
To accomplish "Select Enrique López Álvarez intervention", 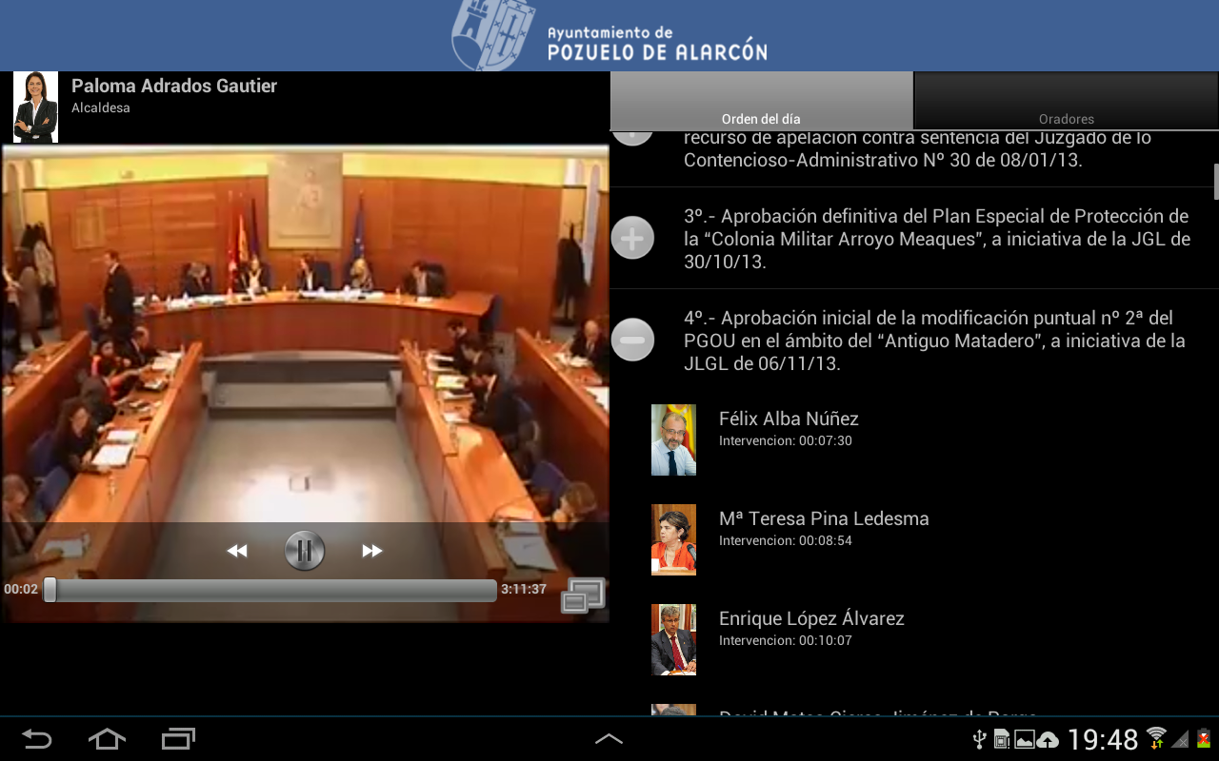I will tap(914, 639).
